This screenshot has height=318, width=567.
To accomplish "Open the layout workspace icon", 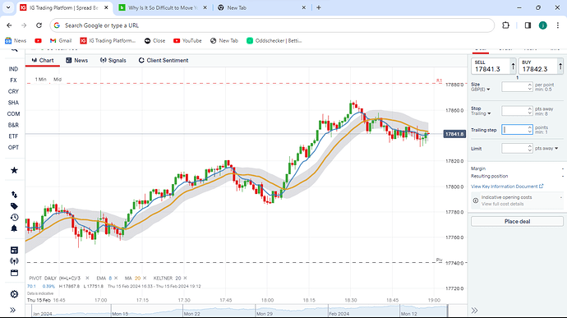I will [14, 250].
